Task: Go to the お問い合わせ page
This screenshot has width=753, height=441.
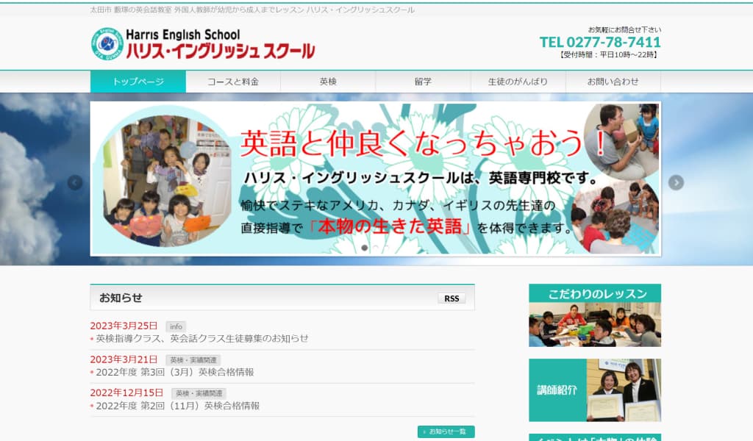Action: pyautogui.click(x=613, y=82)
